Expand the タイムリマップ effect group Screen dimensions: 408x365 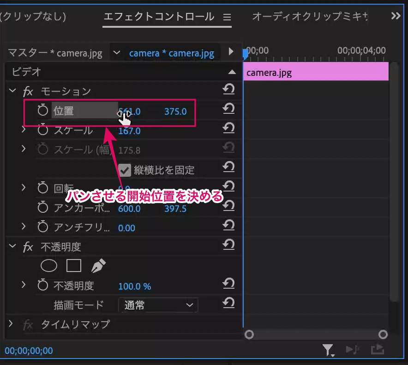[11, 324]
